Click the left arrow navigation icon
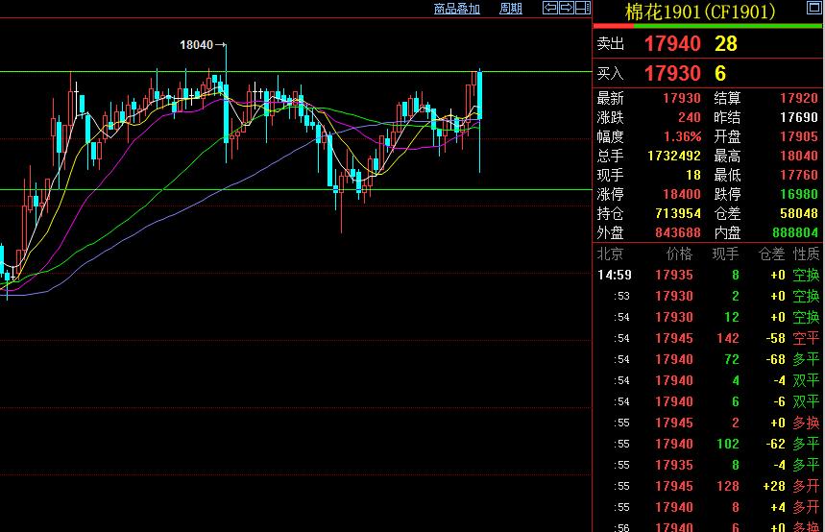 tap(550, 8)
